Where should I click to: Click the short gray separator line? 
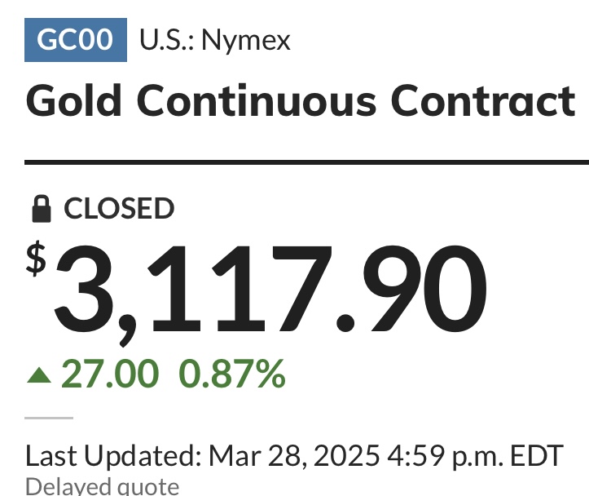pos(49,418)
